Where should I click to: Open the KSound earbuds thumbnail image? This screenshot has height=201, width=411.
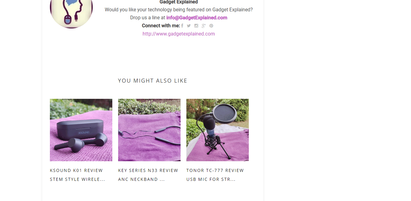click(81, 130)
